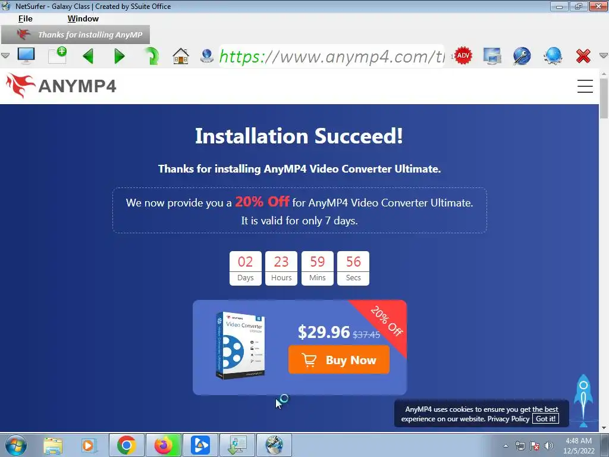Go to home page via house icon
This screenshot has width=609, height=457.
point(181,57)
